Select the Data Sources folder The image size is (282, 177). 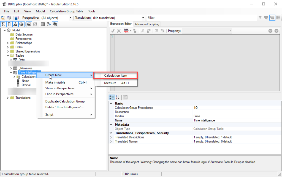click(24, 34)
